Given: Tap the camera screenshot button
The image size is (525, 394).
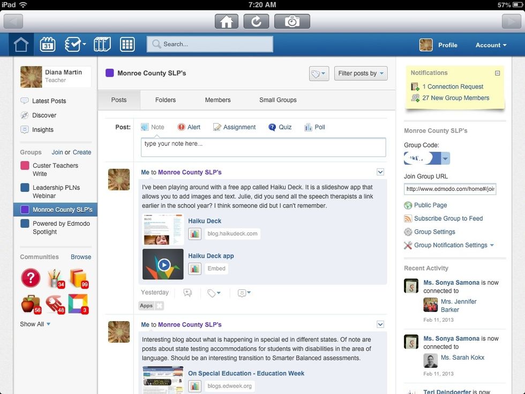Looking at the screenshot, I should pyautogui.click(x=292, y=21).
